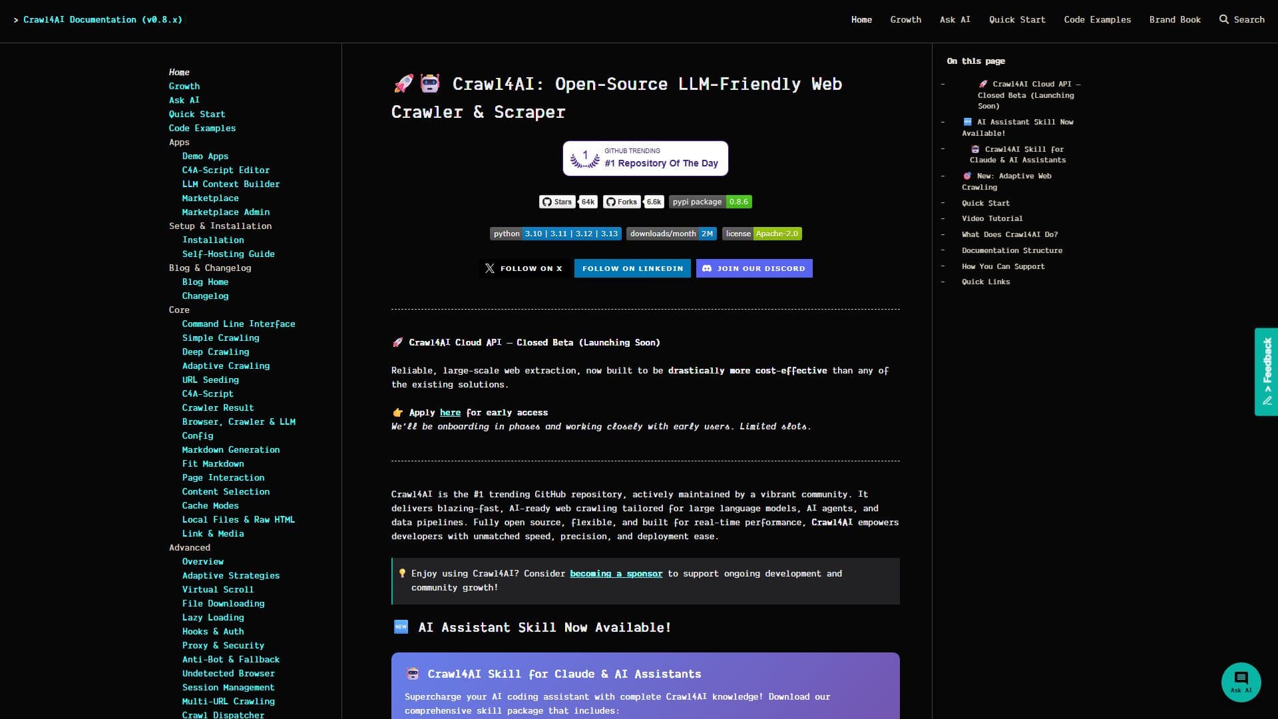Open Changelog sidebar link

[x=205, y=296]
